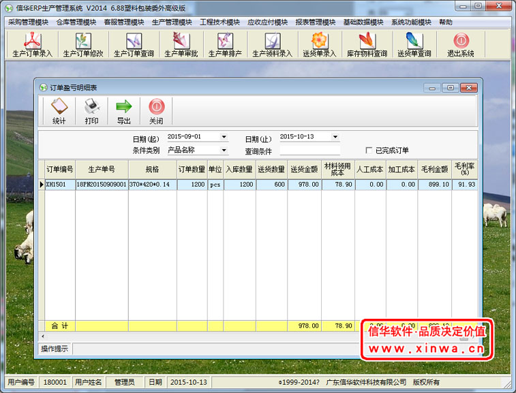Expand the 日期(起) date dropdown
Image resolution: width=516 pixels, height=393 pixels.
click(x=224, y=136)
